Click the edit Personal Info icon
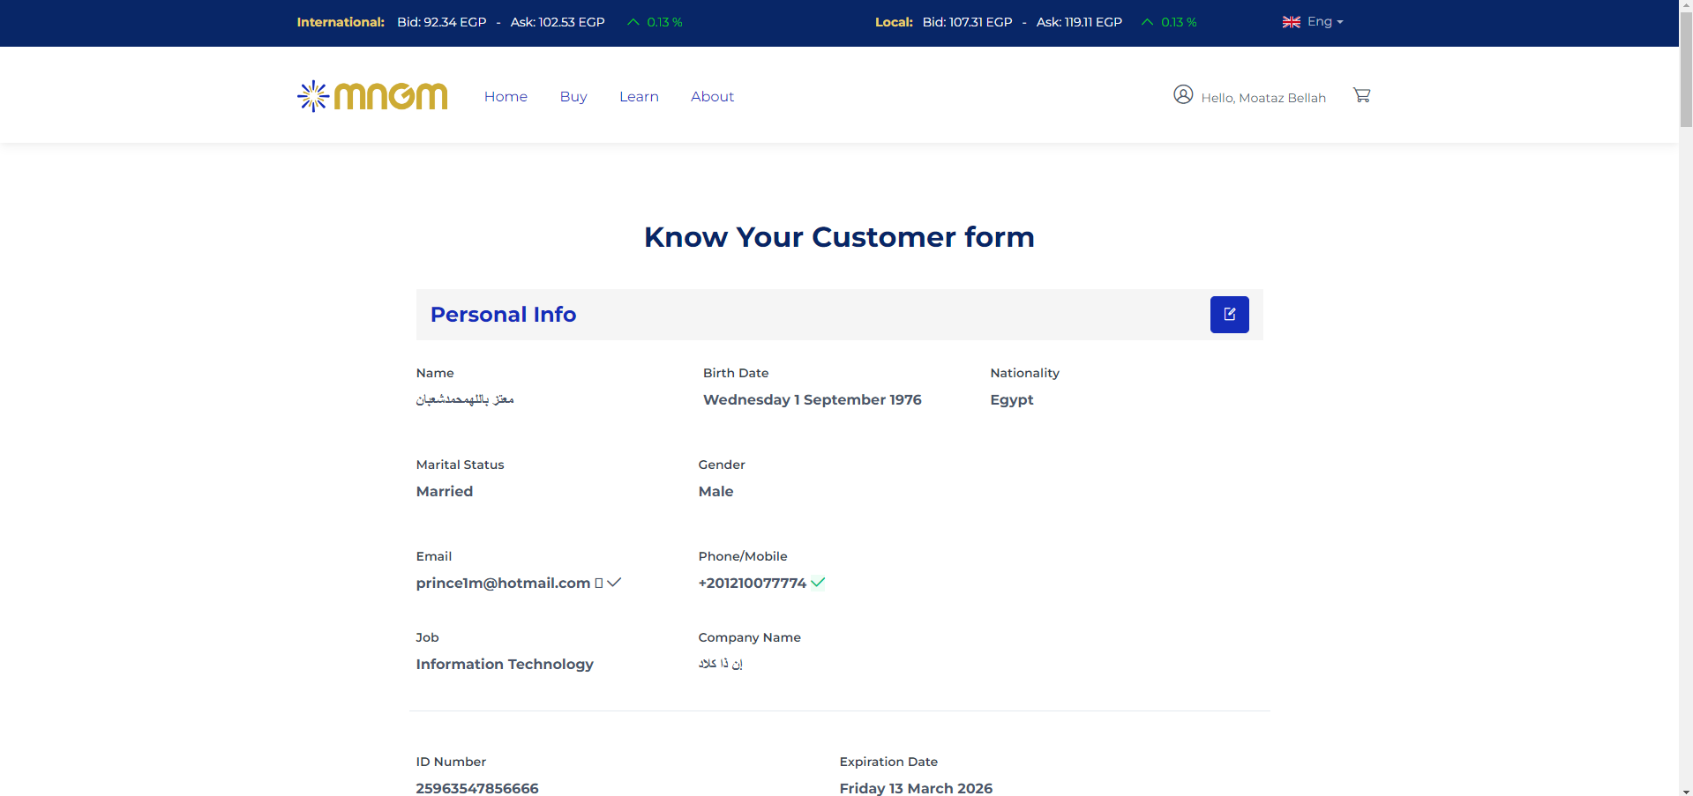 1229,315
